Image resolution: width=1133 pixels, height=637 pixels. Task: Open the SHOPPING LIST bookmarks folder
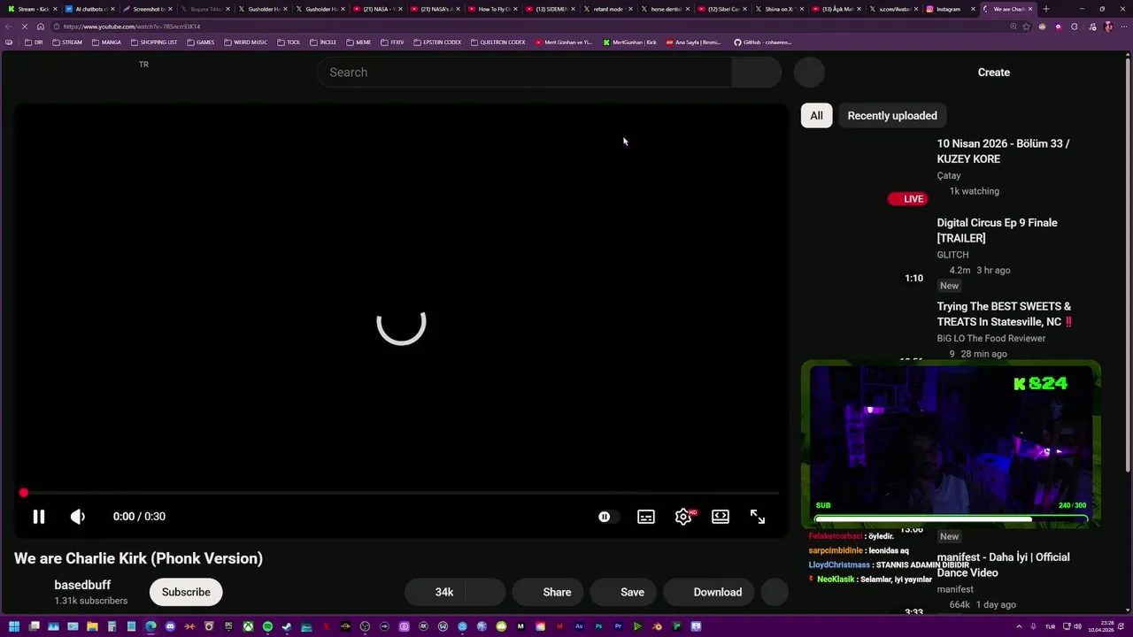154,42
